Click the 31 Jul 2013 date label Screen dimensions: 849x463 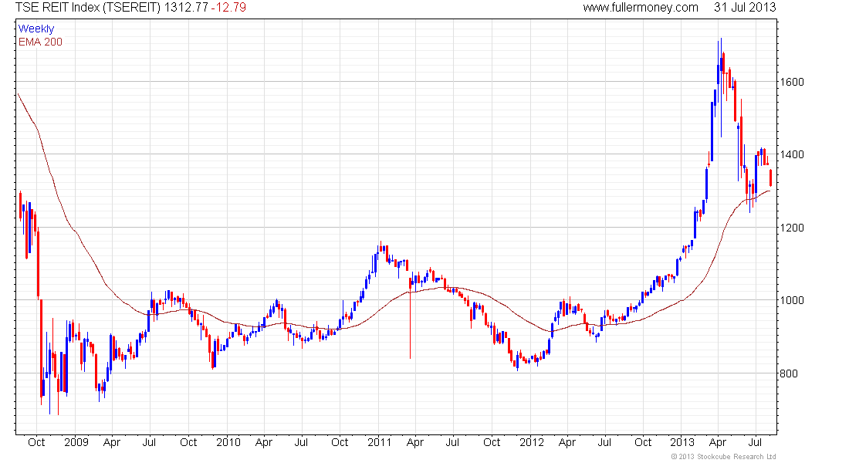pyautogui.click(x=745, y=8)
